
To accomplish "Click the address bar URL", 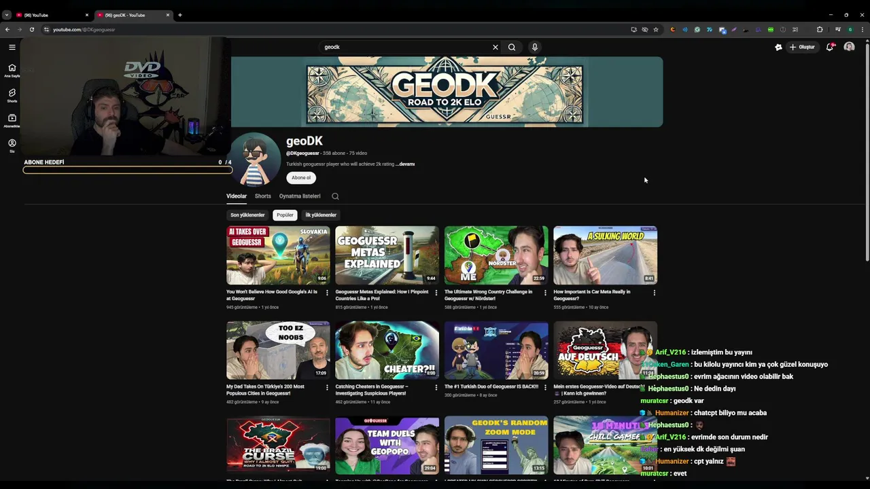I will tap(84, 29).
